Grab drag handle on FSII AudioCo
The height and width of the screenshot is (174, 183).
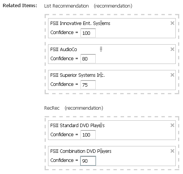pos(101,49)
